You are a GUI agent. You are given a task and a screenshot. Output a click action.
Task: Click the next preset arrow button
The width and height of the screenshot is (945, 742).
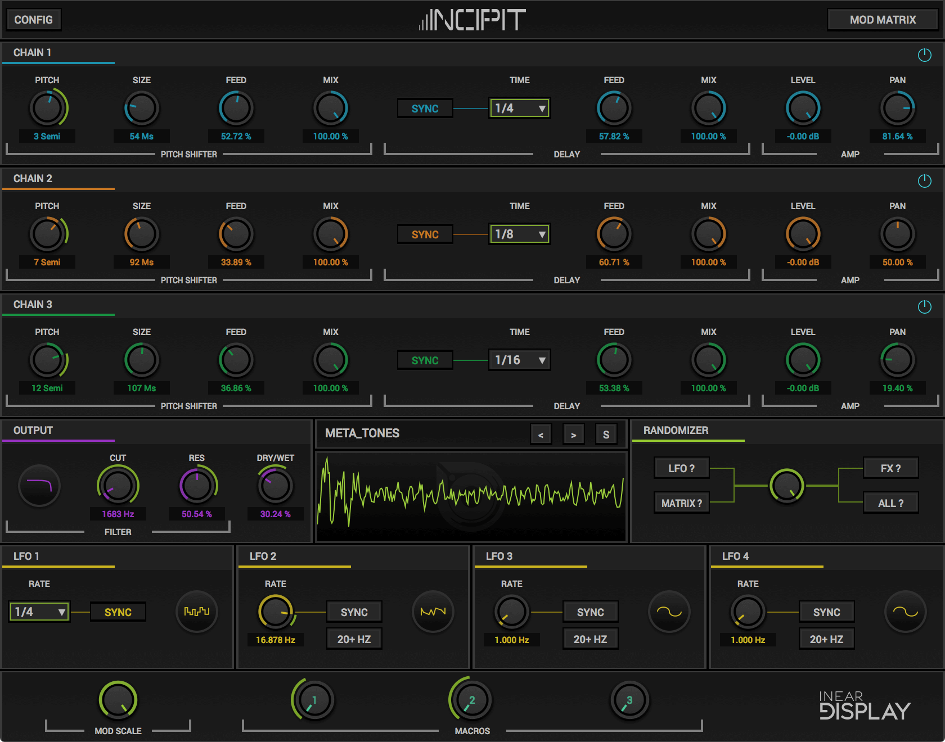click(573, 435)
